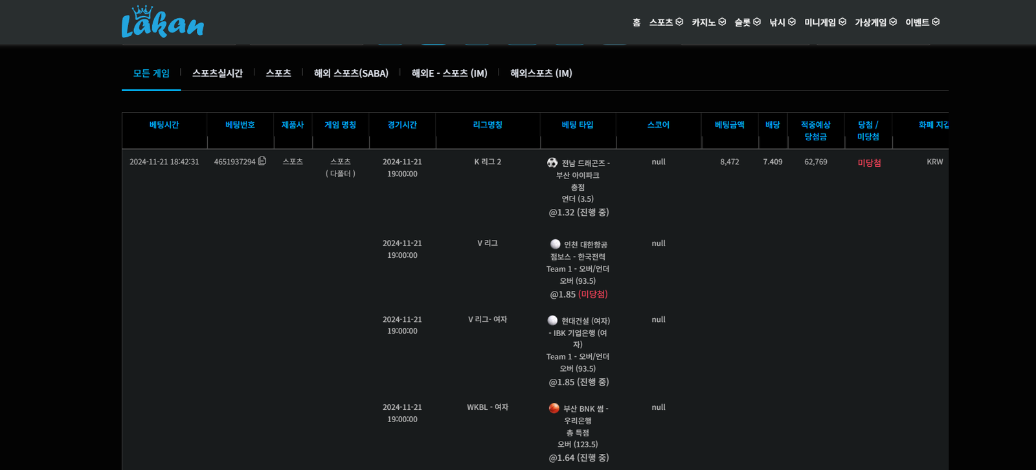Open the 낚시 dropdown menu
Screen dimensions: 1036x470
point(782,22)
